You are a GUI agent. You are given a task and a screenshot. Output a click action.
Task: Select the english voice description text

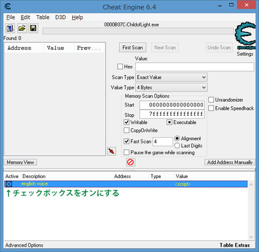tap(35, 184)
